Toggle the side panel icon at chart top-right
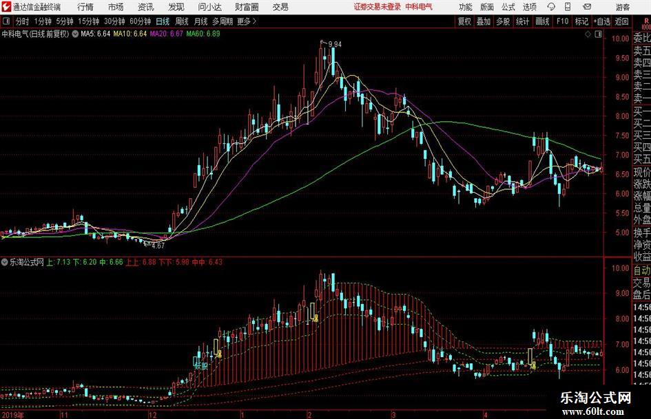Screen dimensions: 651x419 coord(598,34)
